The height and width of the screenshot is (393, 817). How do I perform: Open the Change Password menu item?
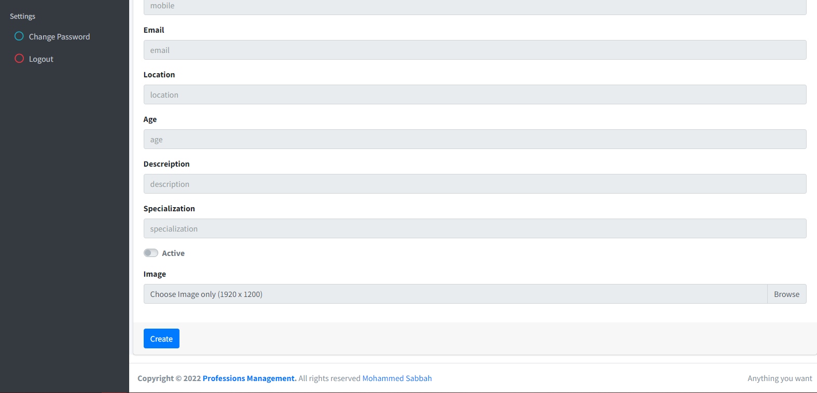[59, 37]
